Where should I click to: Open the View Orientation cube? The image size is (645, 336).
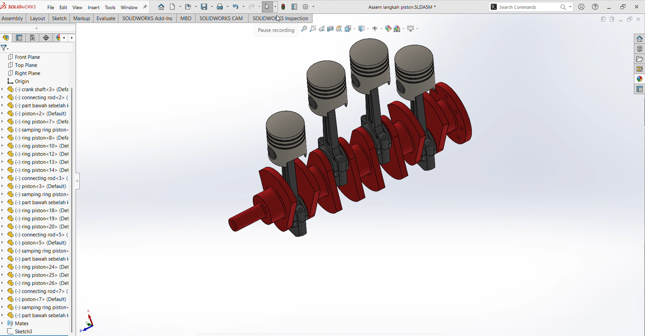coord(348,29)
